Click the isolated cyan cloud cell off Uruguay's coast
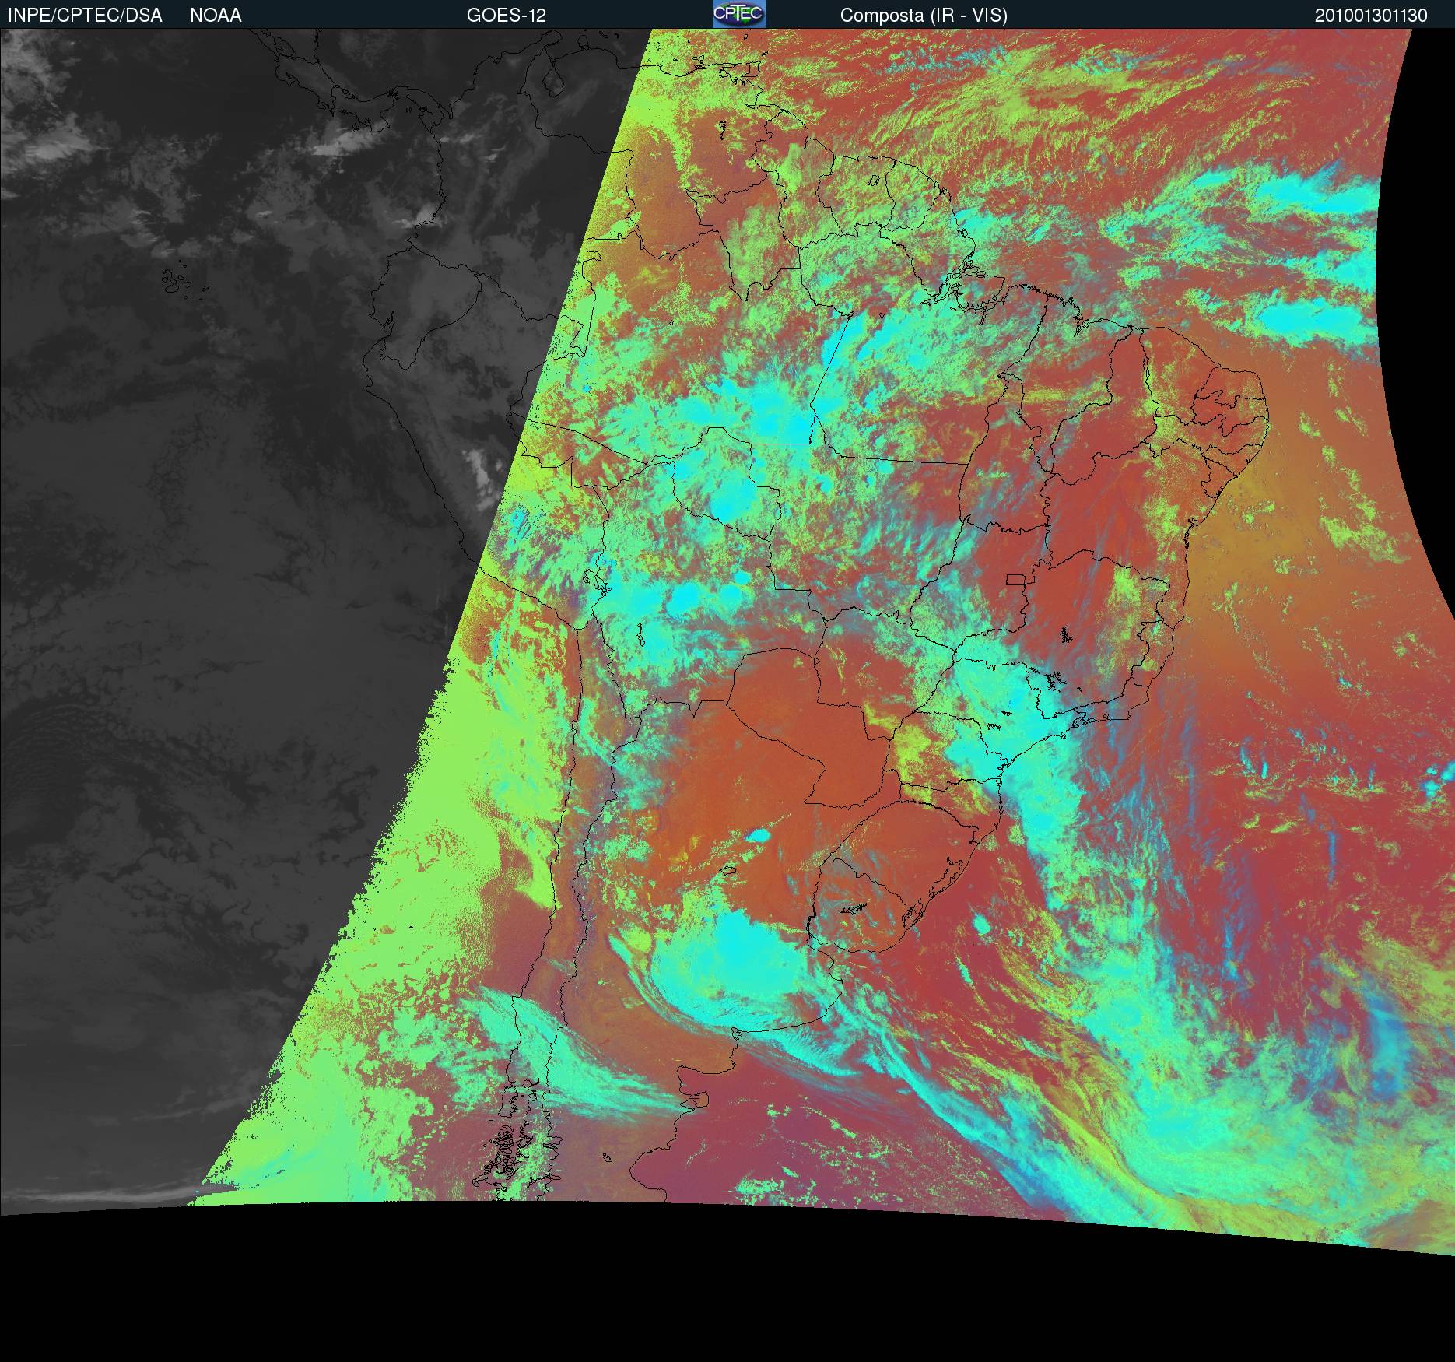Image resolution: width=1455 pixels, height=1362 pixels. (982, 925)
